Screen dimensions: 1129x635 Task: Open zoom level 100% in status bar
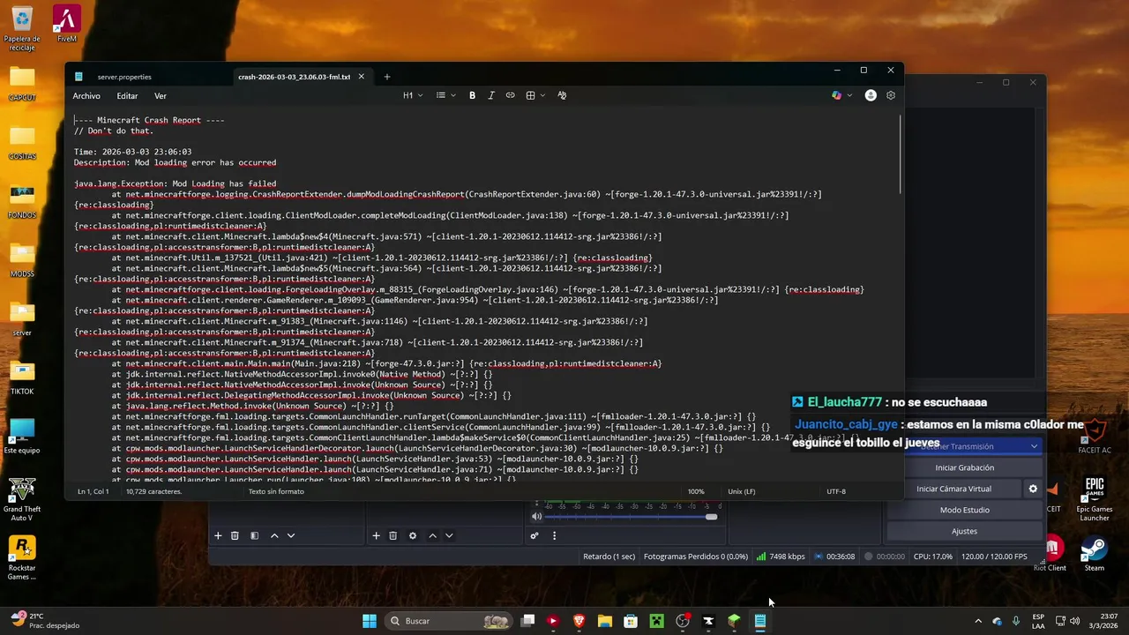(x=696, y=491)
